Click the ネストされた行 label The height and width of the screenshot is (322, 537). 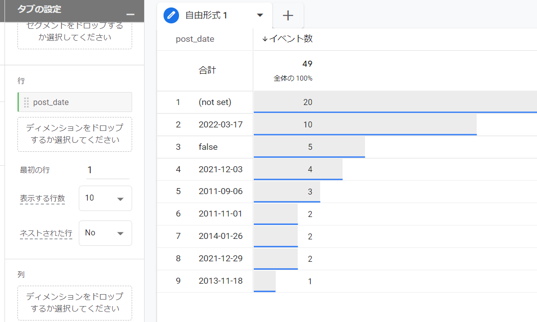tap(46, 233)
